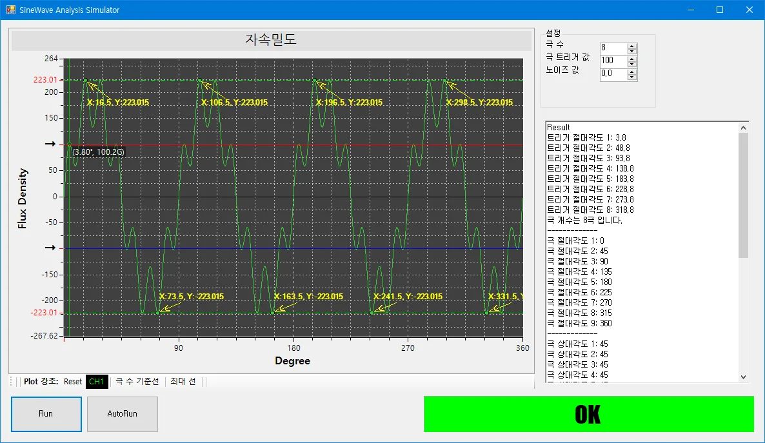Increase the 노이즈 값 spinner up arrow
This screenshot has height=443, width=765.
632,72
